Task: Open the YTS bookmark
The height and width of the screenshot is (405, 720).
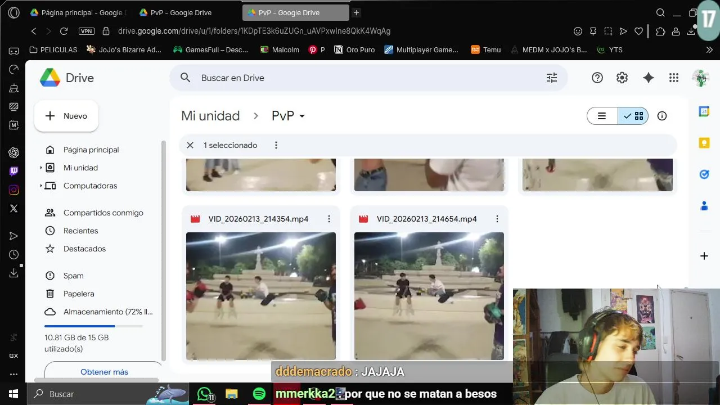Action: click(610, 49)
